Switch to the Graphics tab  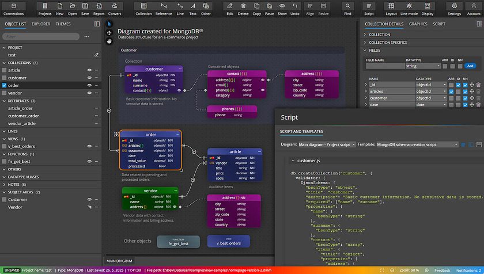(418, 24)
